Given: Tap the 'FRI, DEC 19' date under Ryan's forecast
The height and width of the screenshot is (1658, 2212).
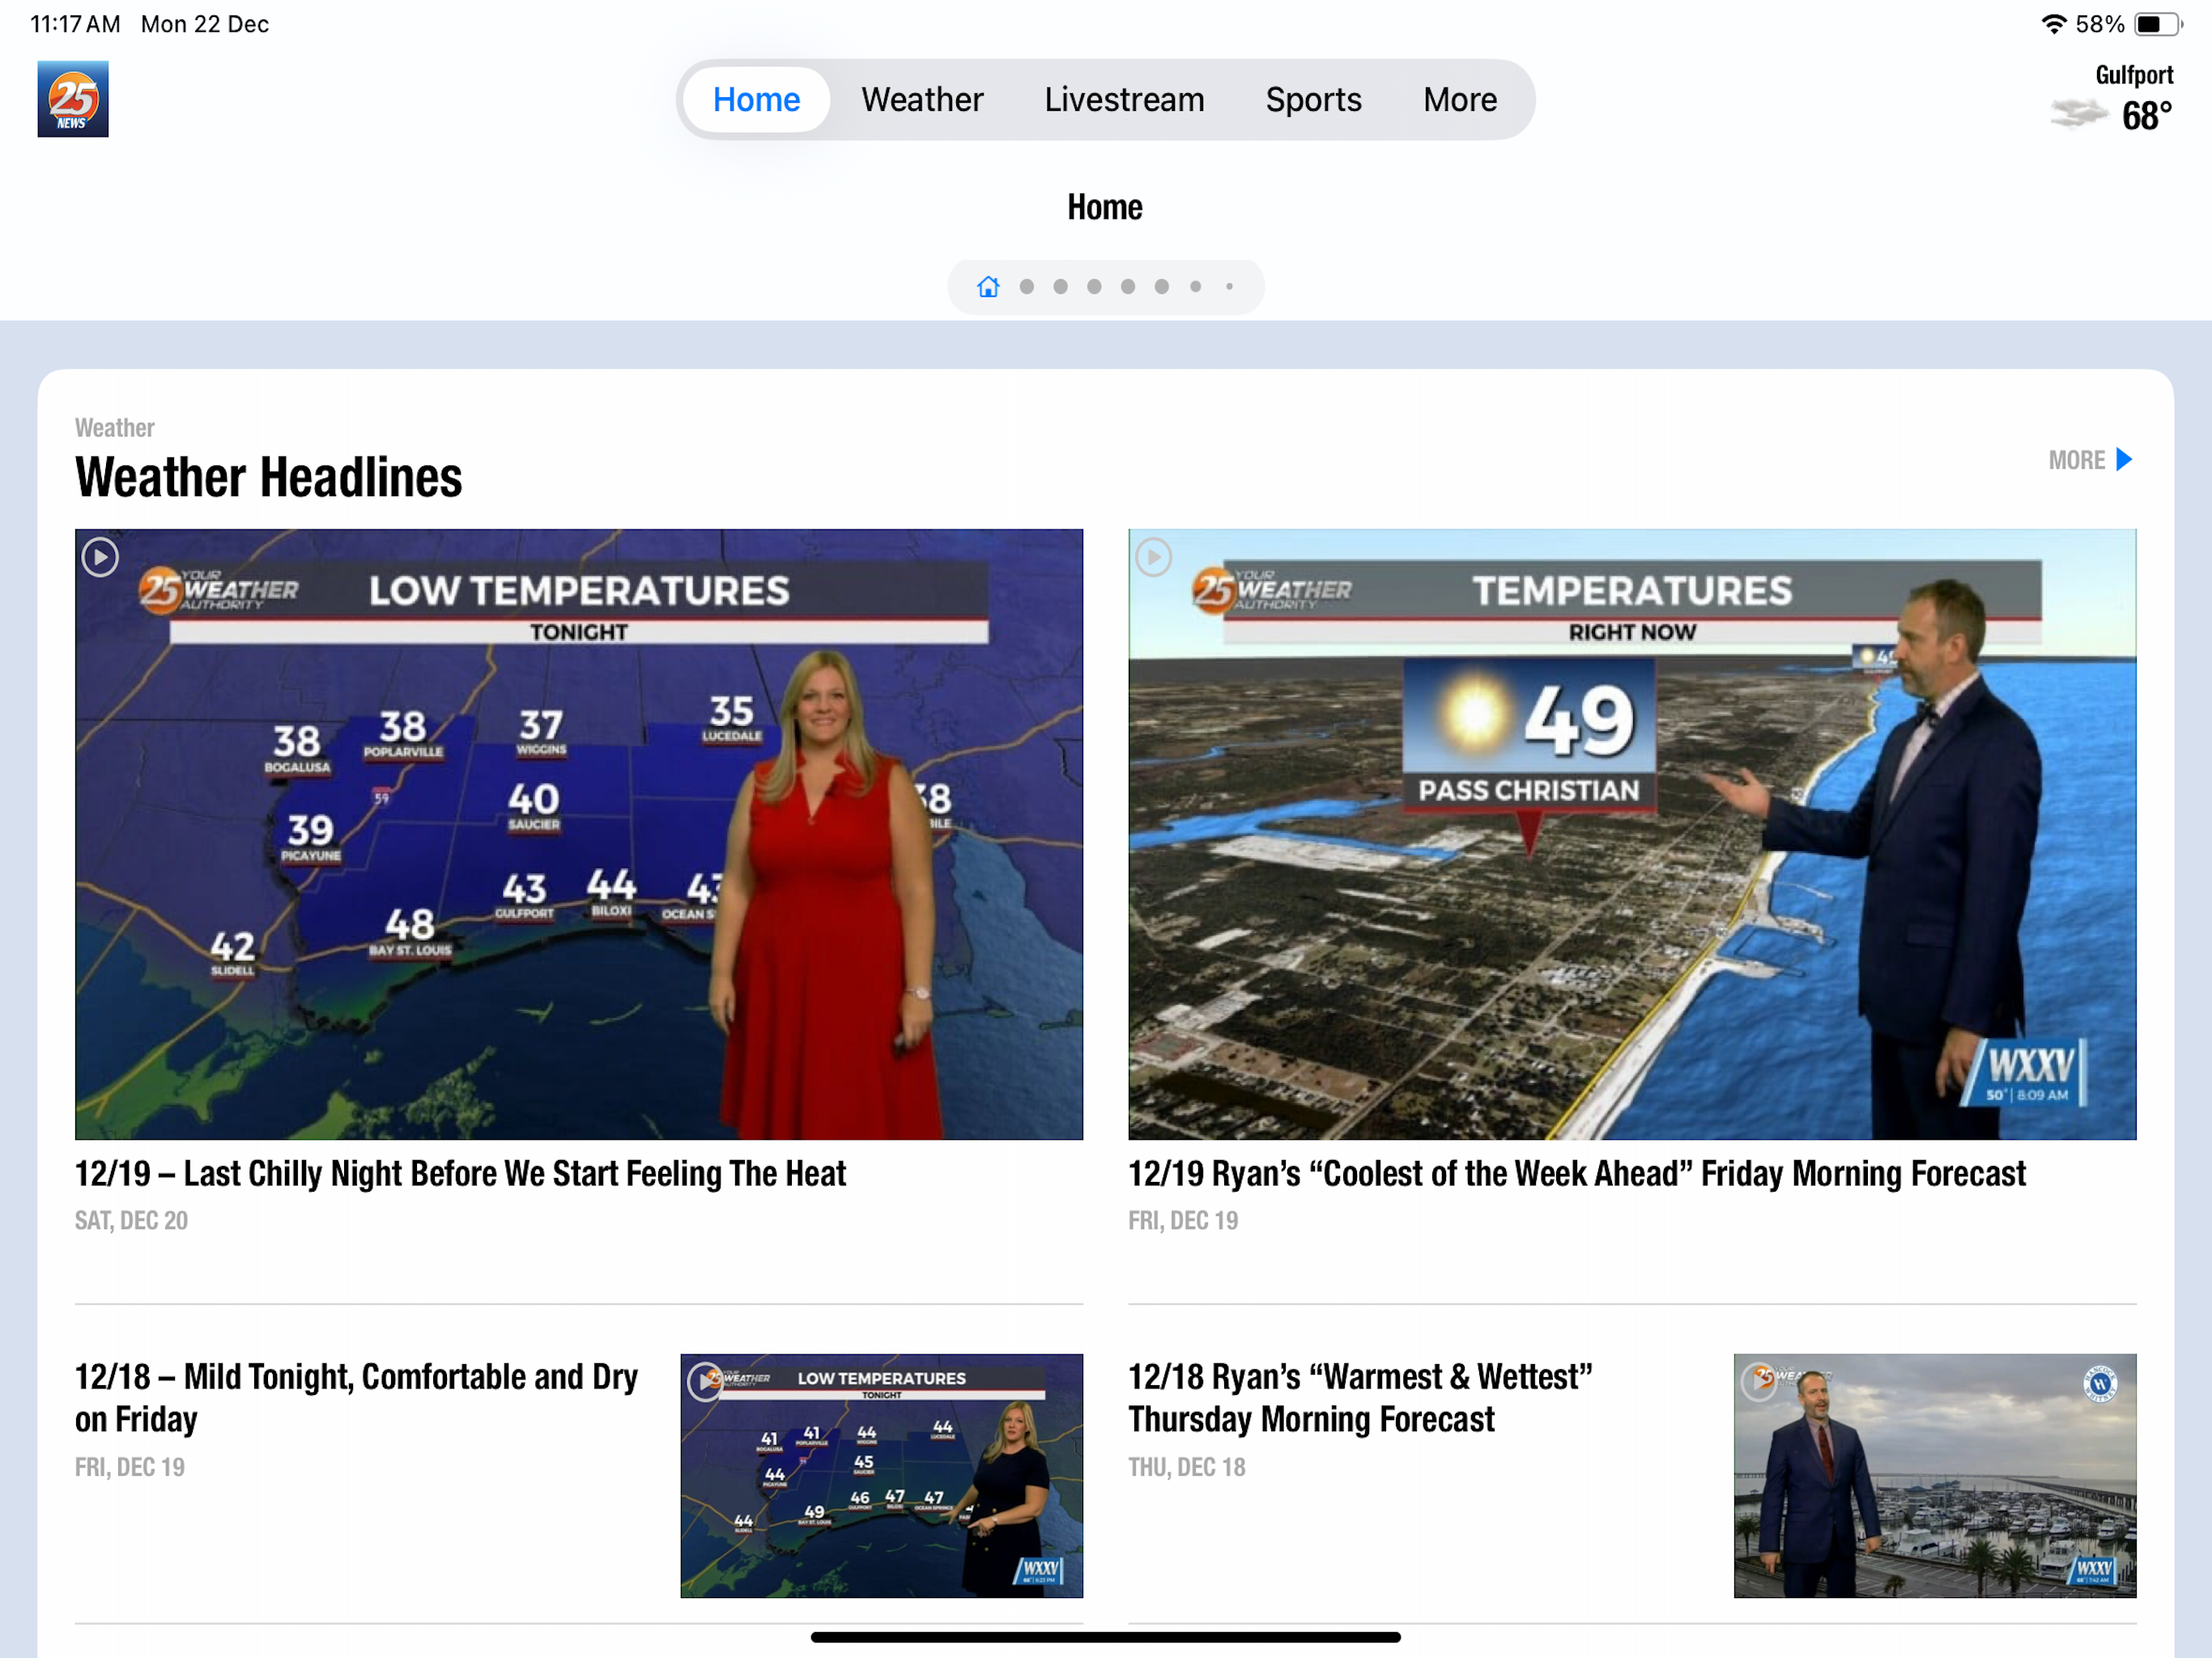Looking at the screenshot, I should tap(1183, 1221).
